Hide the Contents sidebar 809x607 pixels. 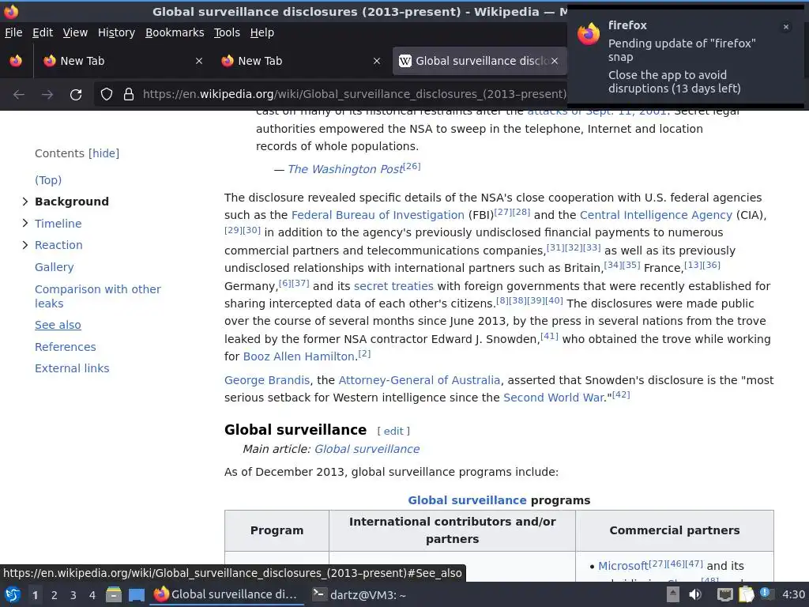[x=103, y=153]
